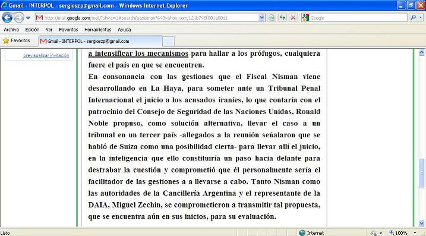Open a new blank tab button

point(169,42)
